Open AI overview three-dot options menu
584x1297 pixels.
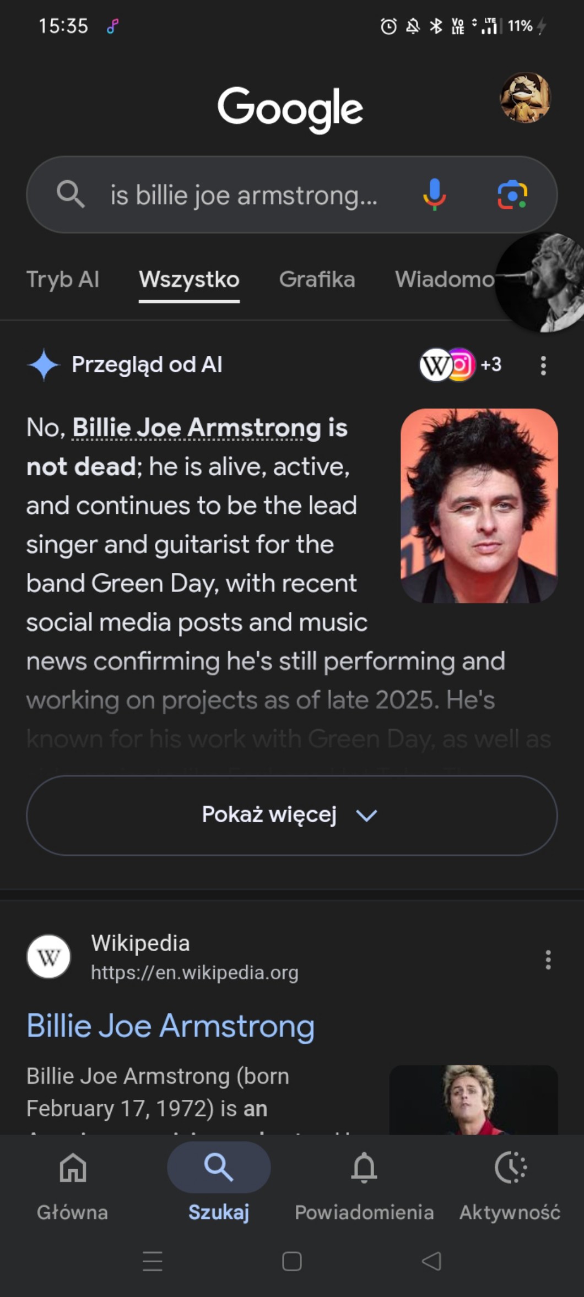[543, 365]
